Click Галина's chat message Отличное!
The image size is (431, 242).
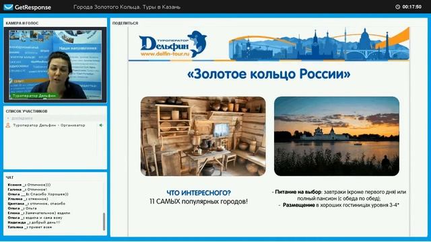27,190
